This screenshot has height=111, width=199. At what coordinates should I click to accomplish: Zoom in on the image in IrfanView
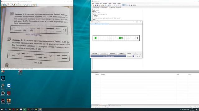tap(24, 5)
